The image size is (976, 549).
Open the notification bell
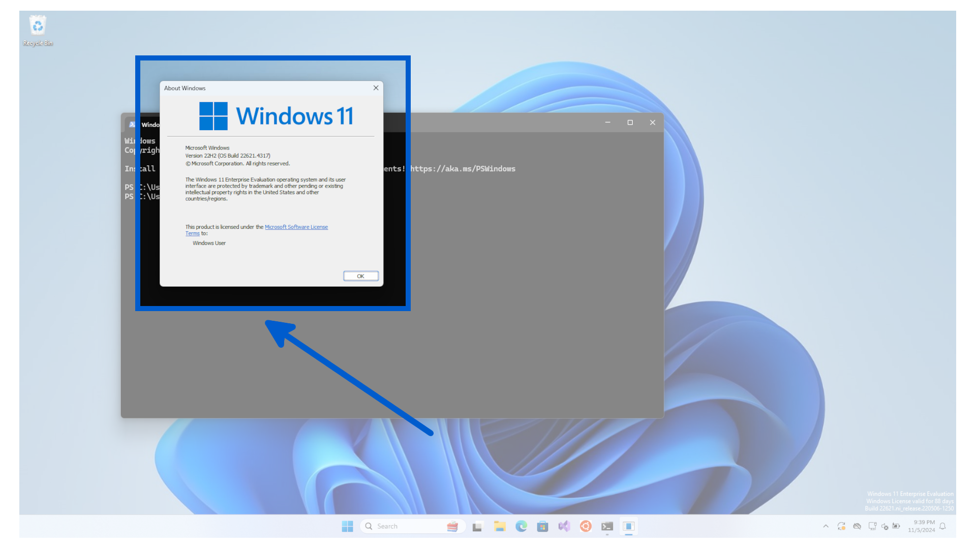(942, 526)
